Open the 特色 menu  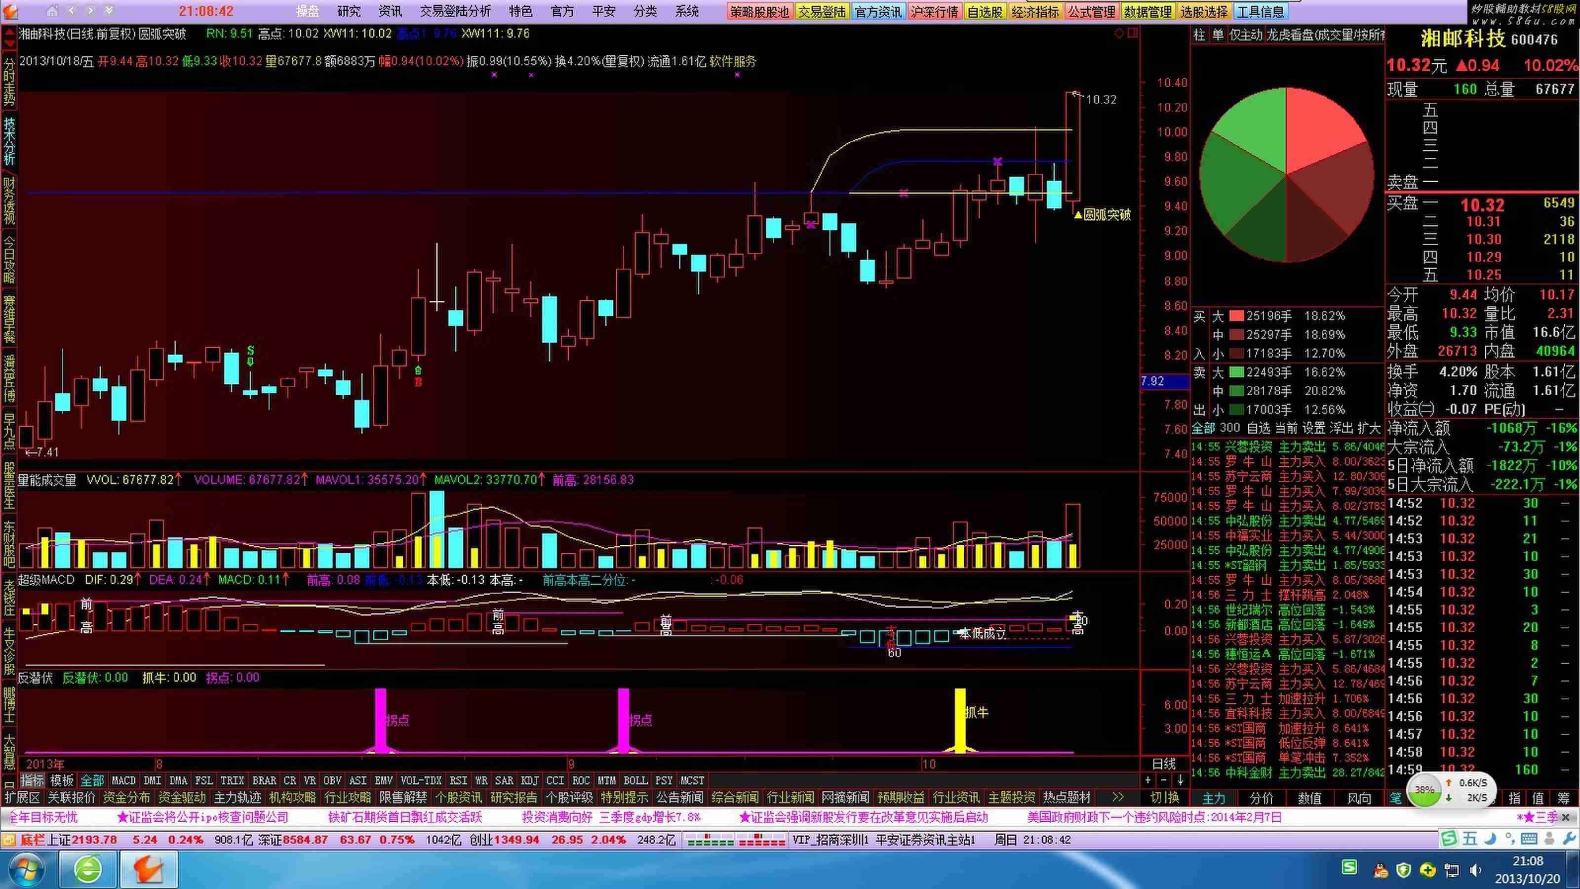520,11
